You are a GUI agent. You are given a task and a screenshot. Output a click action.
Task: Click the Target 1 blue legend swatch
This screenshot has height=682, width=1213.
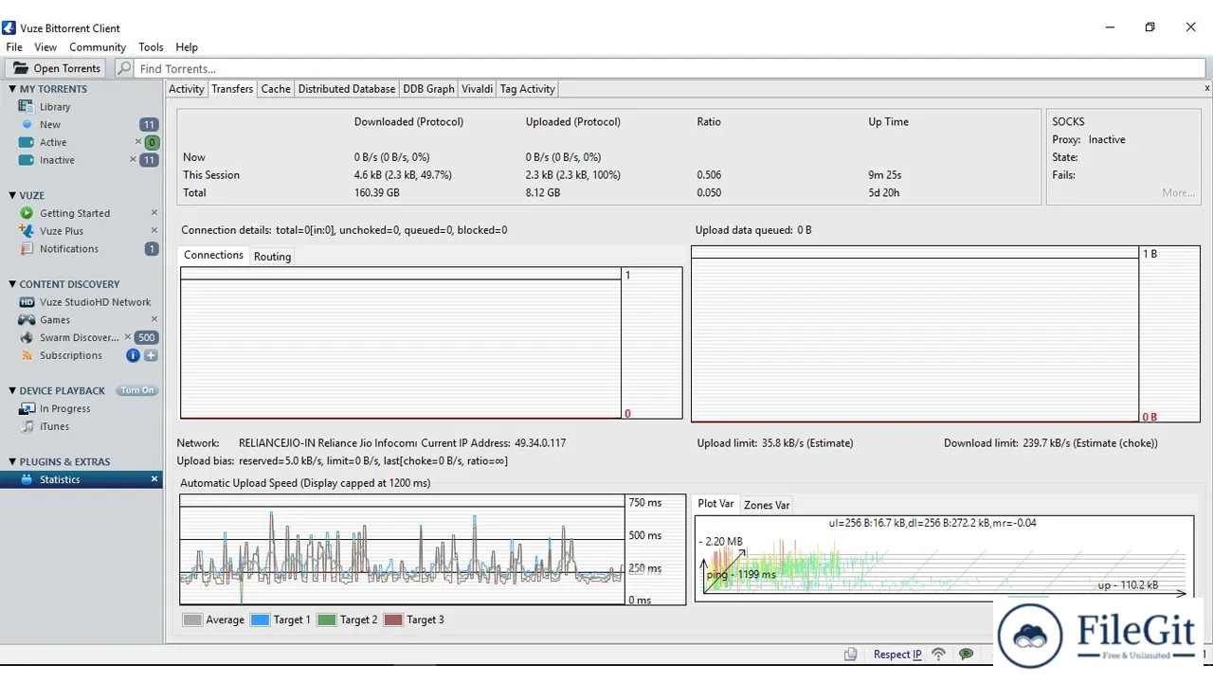pyautogui.click(x=260, y=619)
